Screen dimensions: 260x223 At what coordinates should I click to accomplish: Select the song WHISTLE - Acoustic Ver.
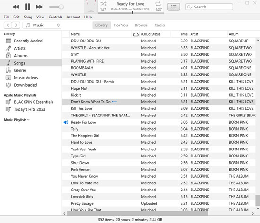[x=159, y=48]
